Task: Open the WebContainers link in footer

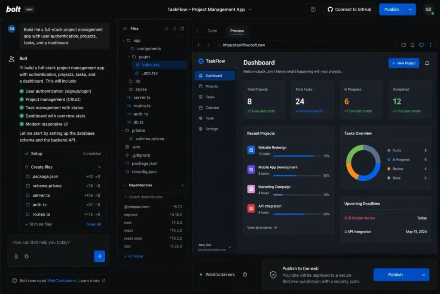Action: pyautogui.click(x=61, y=281)
